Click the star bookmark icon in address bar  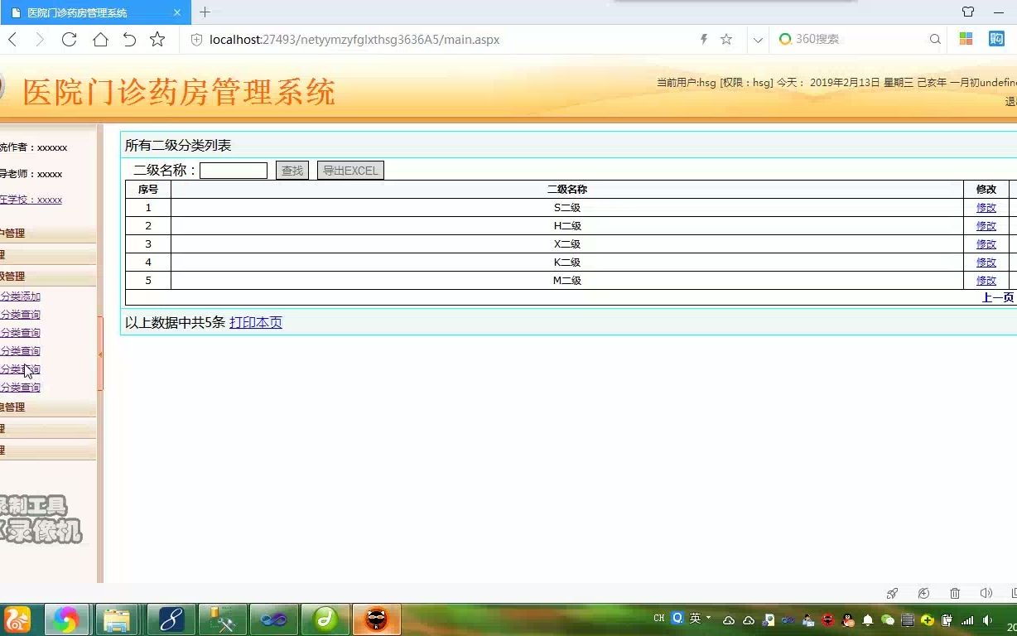pyautogui.click(x=725, y=39)
